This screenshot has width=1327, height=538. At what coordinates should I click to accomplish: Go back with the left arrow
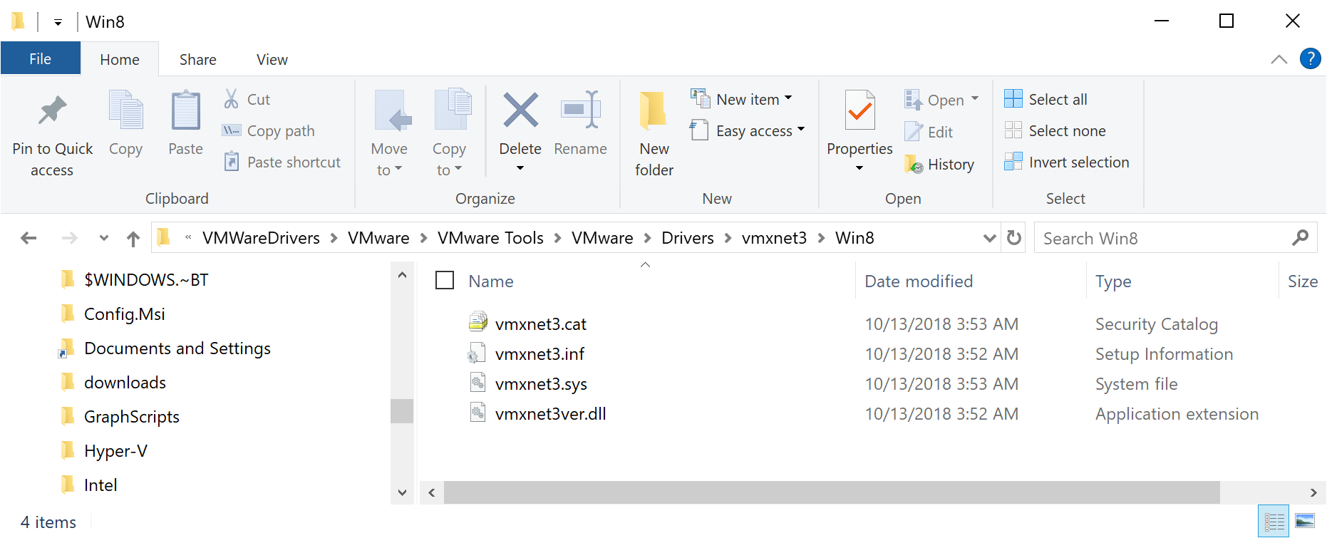click(x=29, y=238)
